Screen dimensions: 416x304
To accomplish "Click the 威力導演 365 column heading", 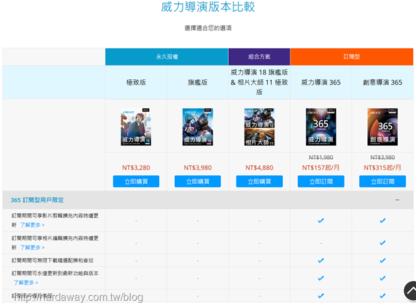I will tap(320, 82).
